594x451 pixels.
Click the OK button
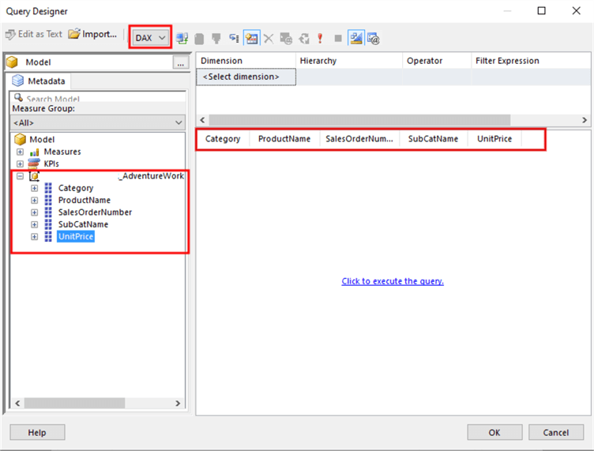pyautogui.click(x=494, y=432)
